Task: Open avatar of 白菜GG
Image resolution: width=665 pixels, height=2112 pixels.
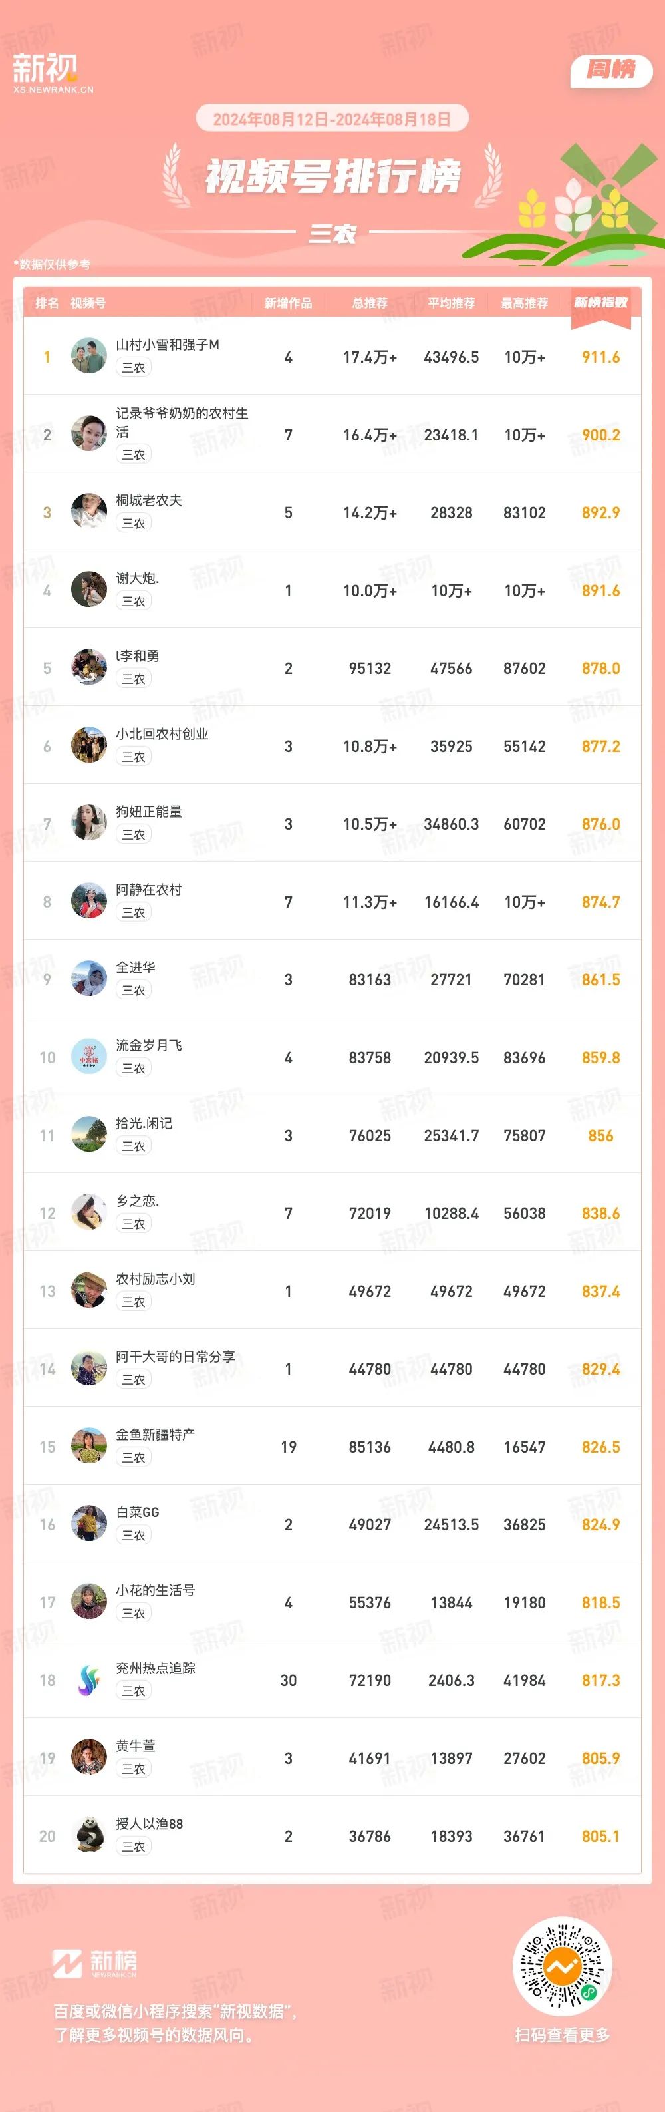Action: click(x=88, y=1524)
